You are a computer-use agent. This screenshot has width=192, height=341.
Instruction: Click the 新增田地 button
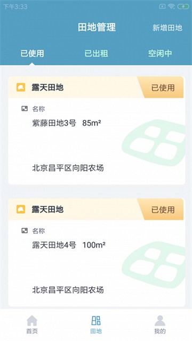(167, 28)
